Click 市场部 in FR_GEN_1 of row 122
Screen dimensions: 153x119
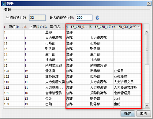[95, 77]
